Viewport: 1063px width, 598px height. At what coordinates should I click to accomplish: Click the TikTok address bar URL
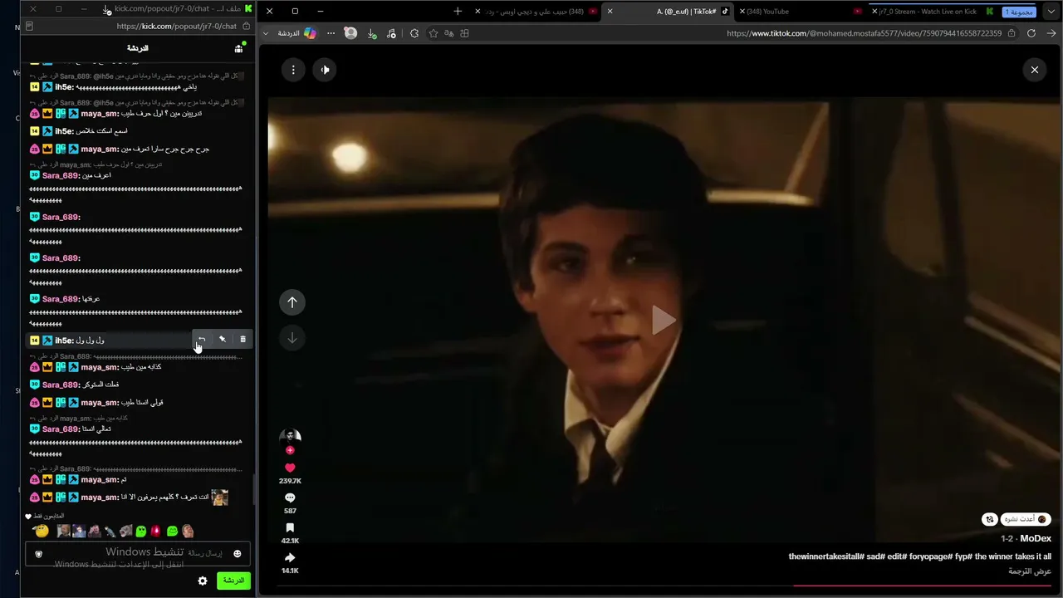pos(864,33)
